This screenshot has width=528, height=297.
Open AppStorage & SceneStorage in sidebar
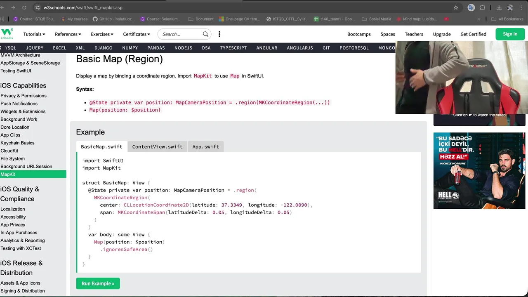pos(30,63)
